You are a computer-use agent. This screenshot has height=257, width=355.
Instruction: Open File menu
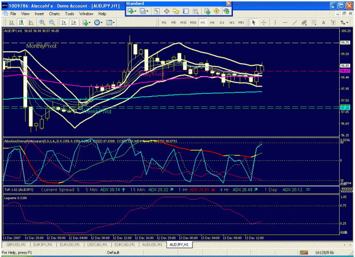[x=13, y=14]
